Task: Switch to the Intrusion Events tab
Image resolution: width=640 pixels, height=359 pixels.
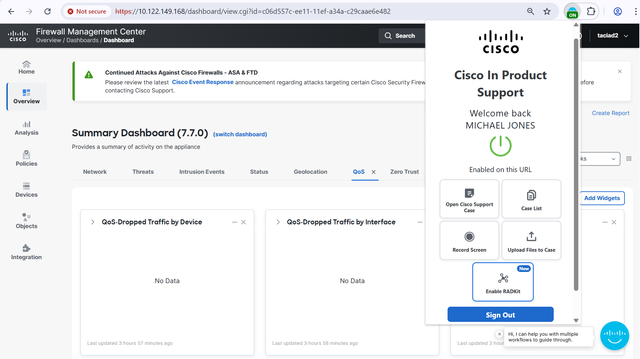Action: [202, 172]
